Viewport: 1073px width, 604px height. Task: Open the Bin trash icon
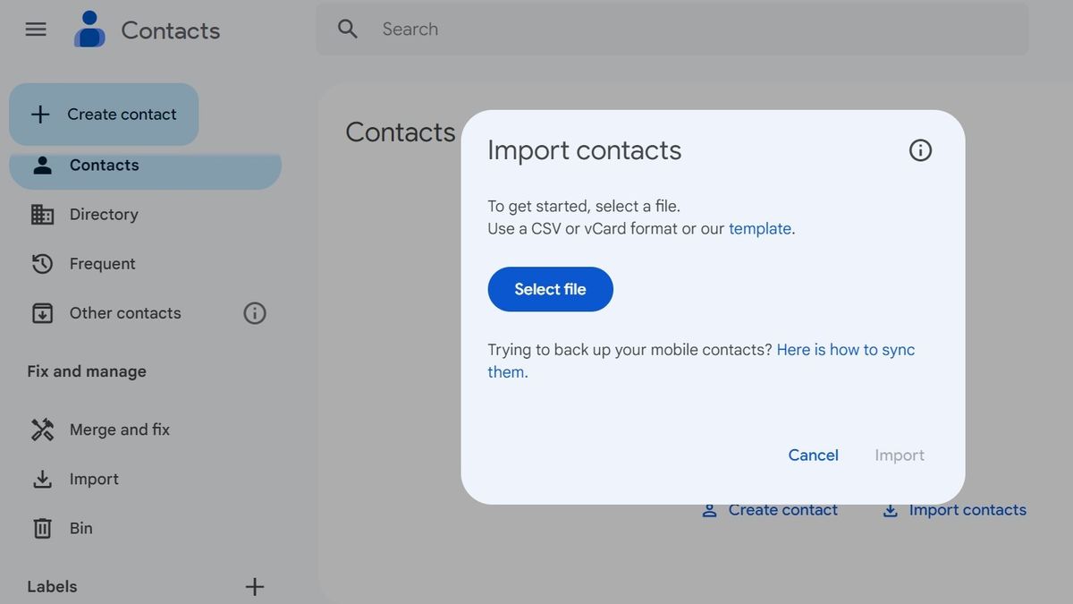pos(41,528)
